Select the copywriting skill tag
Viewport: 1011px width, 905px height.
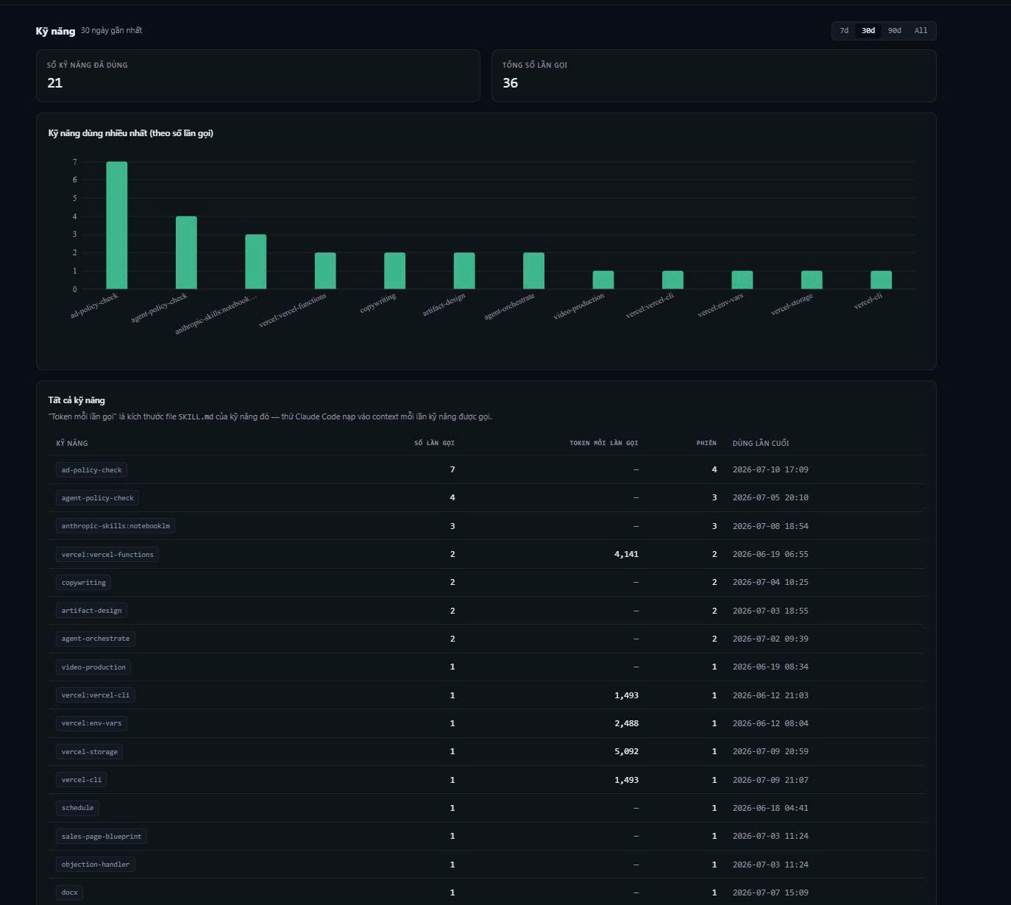83,583
